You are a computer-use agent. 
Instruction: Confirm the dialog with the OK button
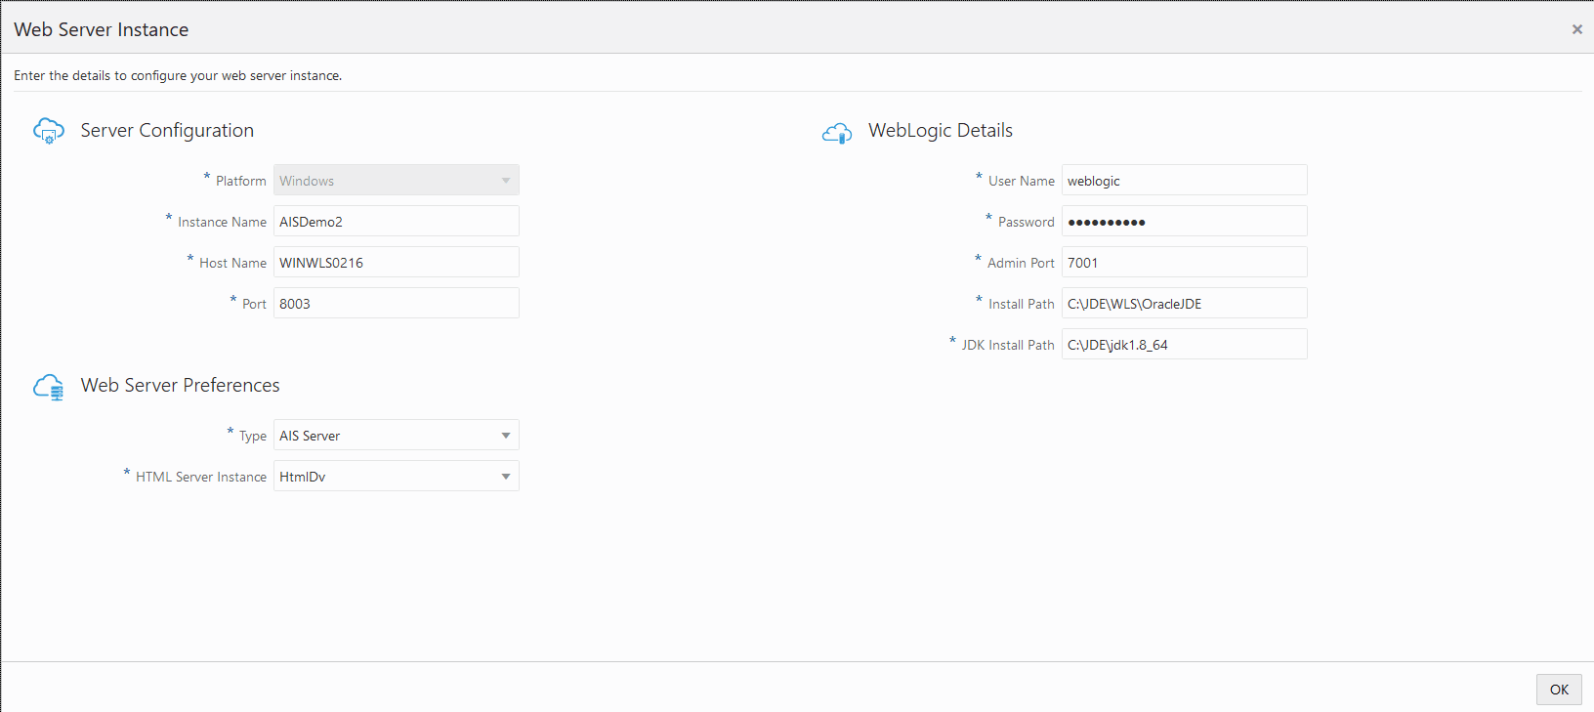1559,690
